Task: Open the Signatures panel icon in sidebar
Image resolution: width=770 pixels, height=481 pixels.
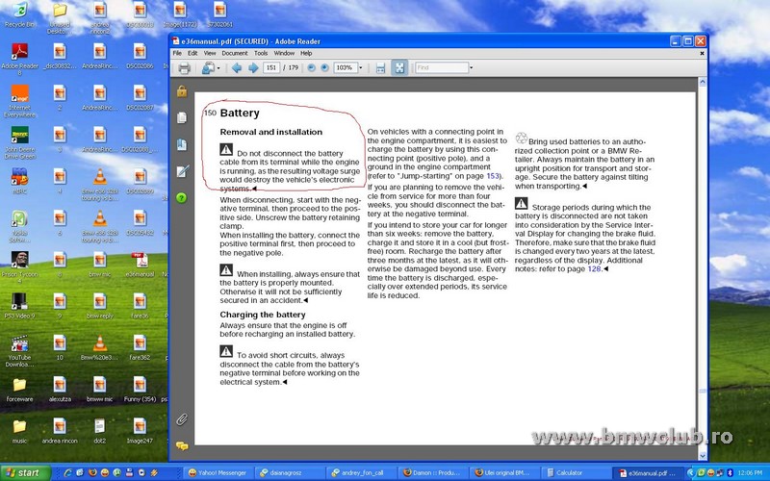Action: (182, 171)
